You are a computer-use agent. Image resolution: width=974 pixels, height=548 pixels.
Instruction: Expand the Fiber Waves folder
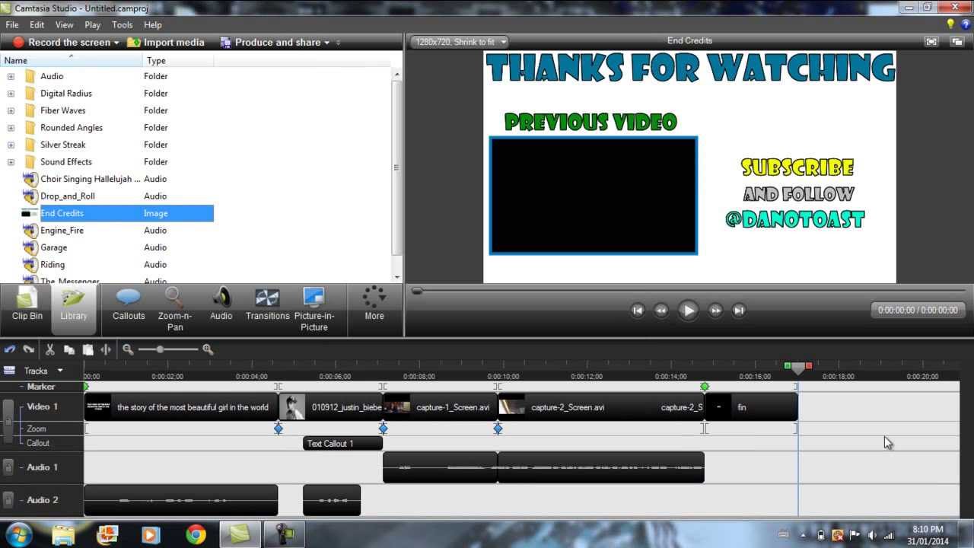(11, 110)
